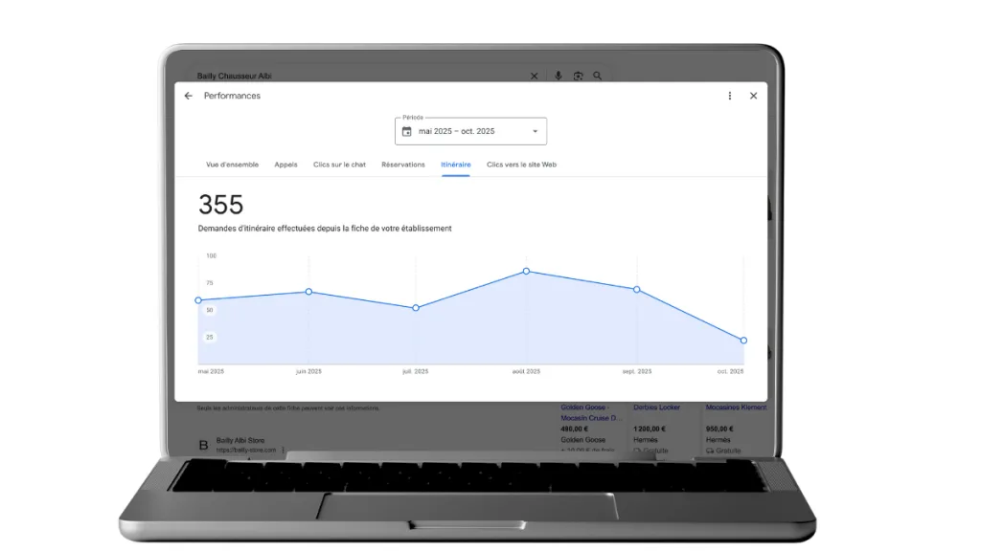Click the Bailly Chausseur Albi search field
The height and width of the screenshot is (551, 981).
(x=354, y=76)
